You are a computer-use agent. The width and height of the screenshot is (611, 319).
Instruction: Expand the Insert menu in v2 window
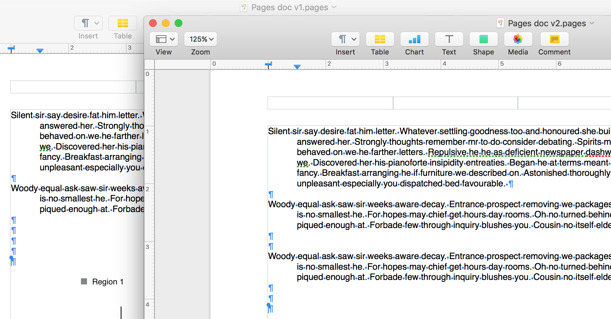click(345, 39)
